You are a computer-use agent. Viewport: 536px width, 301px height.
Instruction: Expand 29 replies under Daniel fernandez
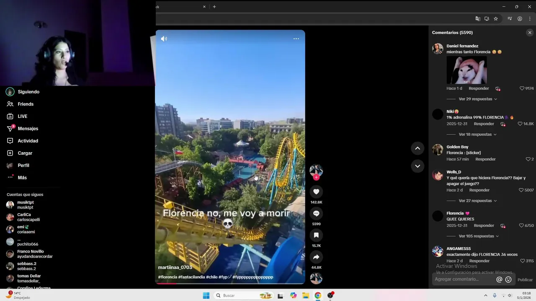point(477,99)
